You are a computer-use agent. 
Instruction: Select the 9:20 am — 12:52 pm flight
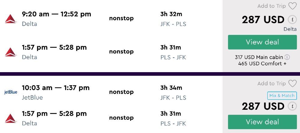point(56,14)
